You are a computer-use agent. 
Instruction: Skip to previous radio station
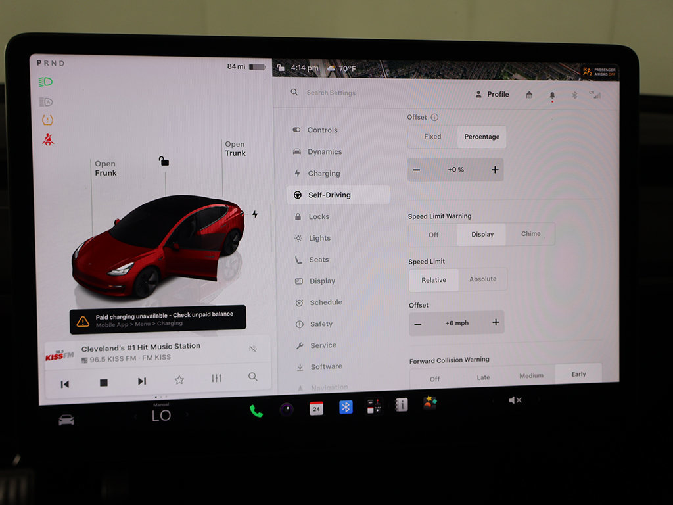pyautogui.click(x=65, y=384)
